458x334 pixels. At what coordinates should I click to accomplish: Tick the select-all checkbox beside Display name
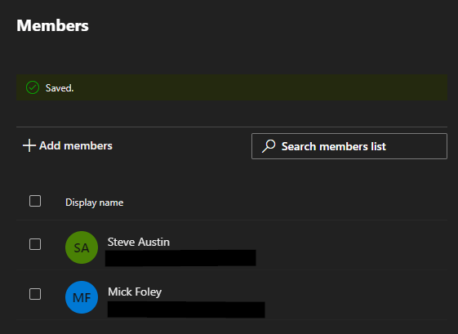tap(35, 201)
